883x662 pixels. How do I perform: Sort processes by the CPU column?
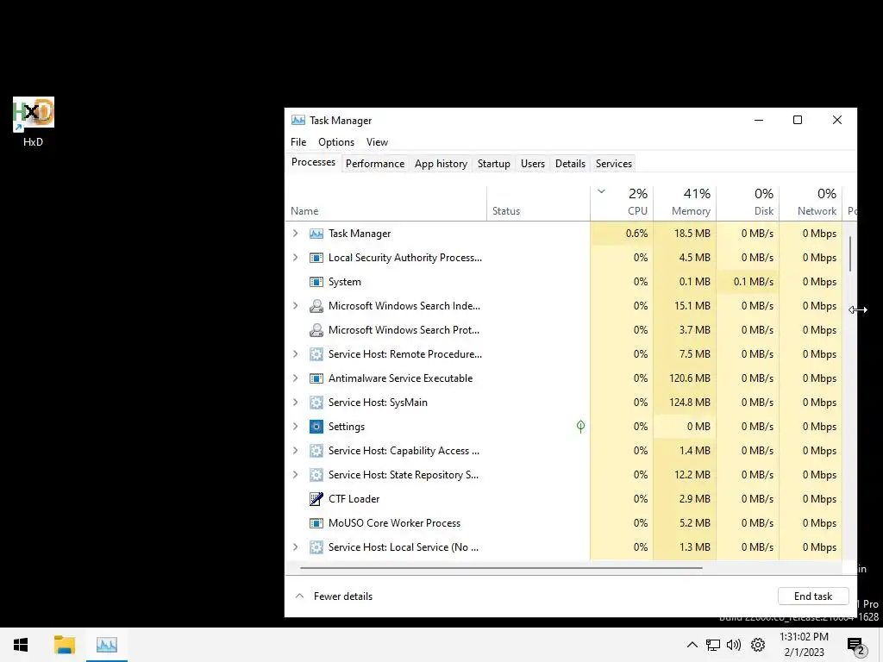point(622,203)
